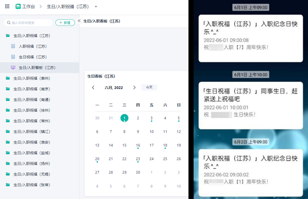Click the 今天 today button
The width and height of the screenshot is (308, 199).
coord(149,87)
